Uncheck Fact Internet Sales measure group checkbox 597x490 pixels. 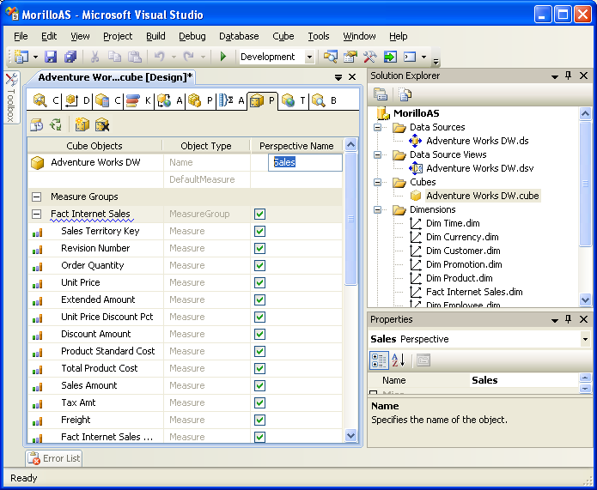pos(259,214)
